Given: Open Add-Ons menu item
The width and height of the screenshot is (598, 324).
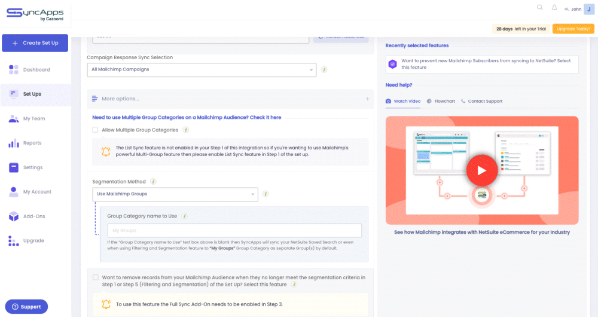Looking at the screenshot, I should [x=34, y=216].
